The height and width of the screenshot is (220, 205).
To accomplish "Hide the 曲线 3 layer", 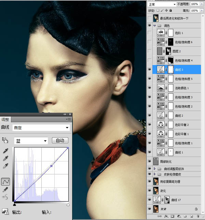I will click(x=150, y=69).
